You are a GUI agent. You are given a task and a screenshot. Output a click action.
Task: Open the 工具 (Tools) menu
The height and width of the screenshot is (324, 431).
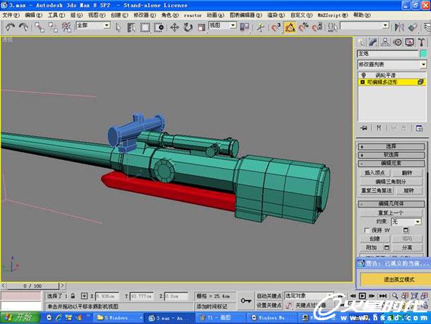coord(56,15)
